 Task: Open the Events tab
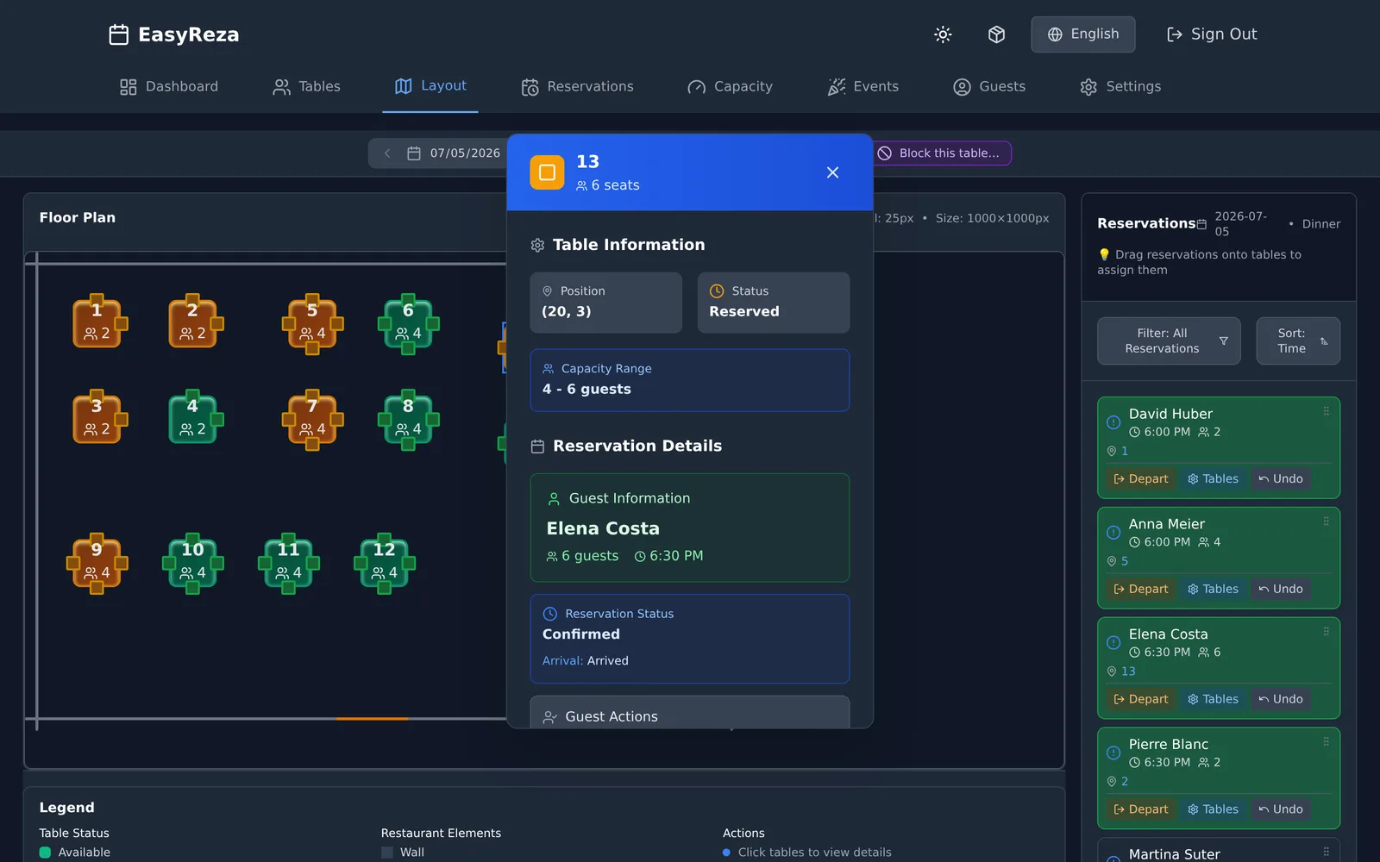coord(863,86)
